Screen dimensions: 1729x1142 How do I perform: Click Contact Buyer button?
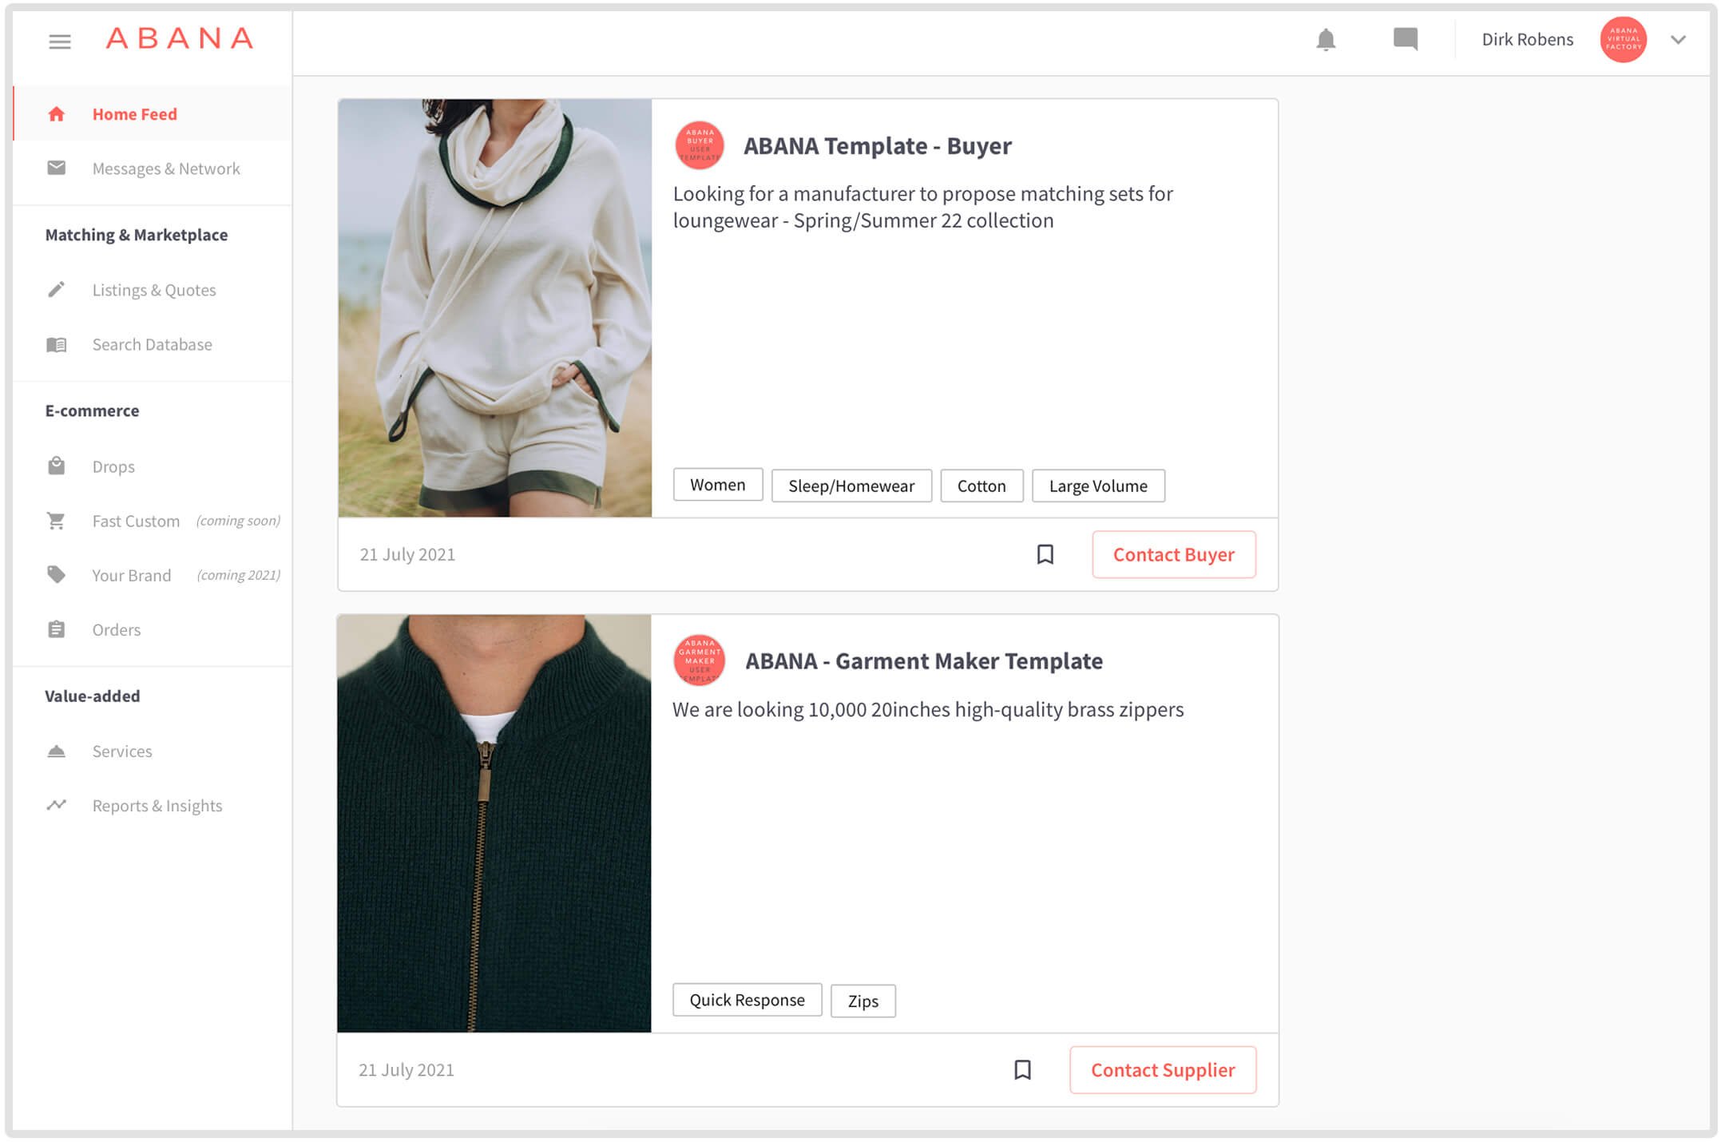(1174, 554)
